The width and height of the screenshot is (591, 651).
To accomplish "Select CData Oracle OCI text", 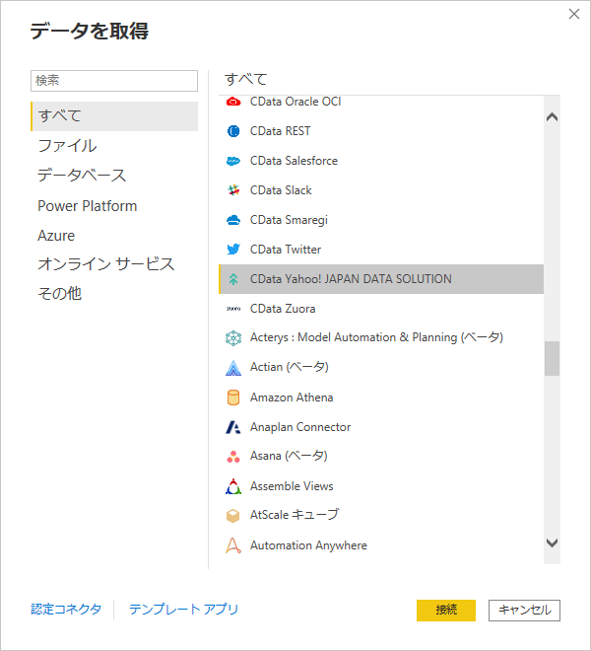I will pos(295,102).
